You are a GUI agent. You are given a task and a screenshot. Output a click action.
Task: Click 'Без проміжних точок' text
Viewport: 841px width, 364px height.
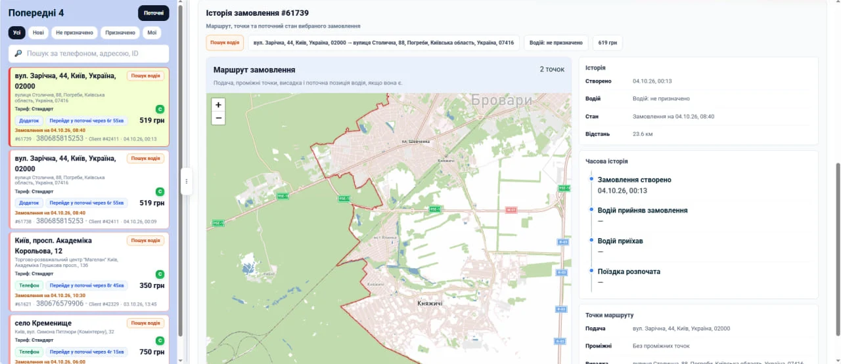click(x=661, y=346)
